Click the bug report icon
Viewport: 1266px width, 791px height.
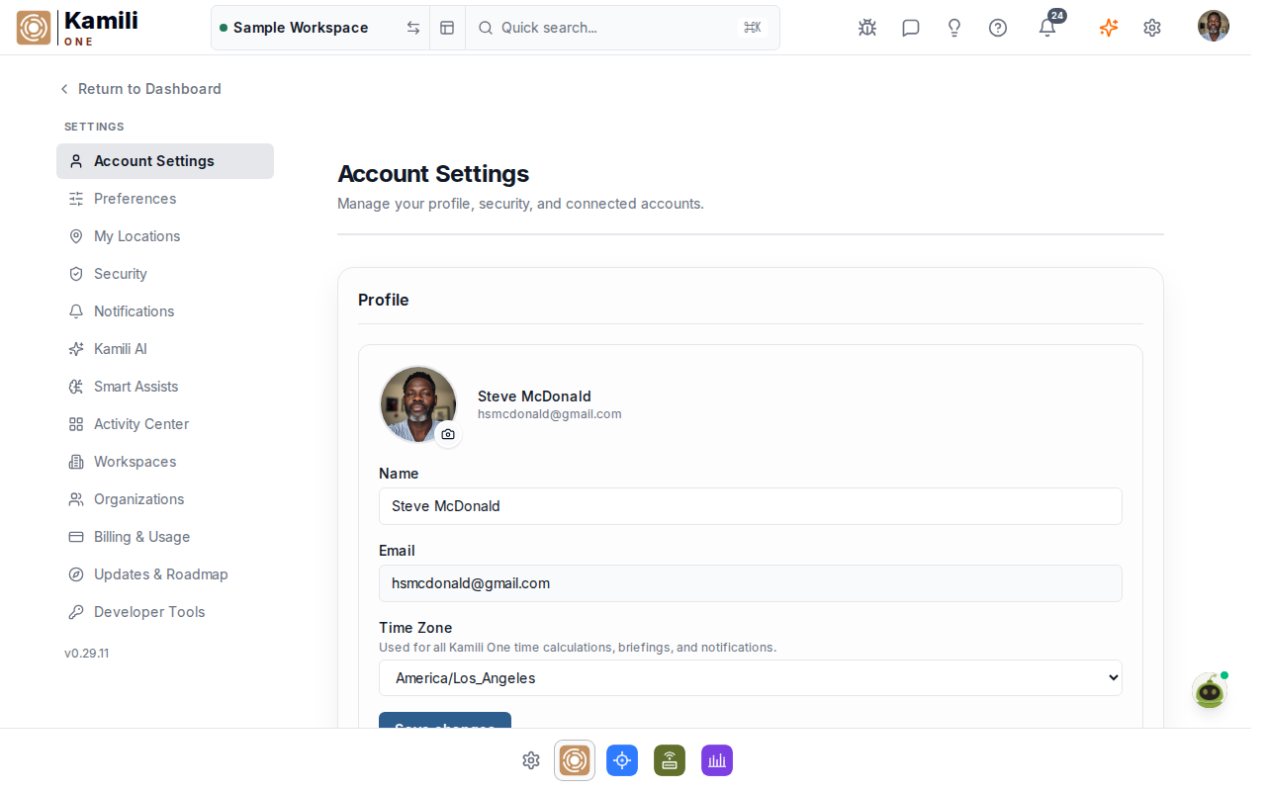tap(867, 28)
